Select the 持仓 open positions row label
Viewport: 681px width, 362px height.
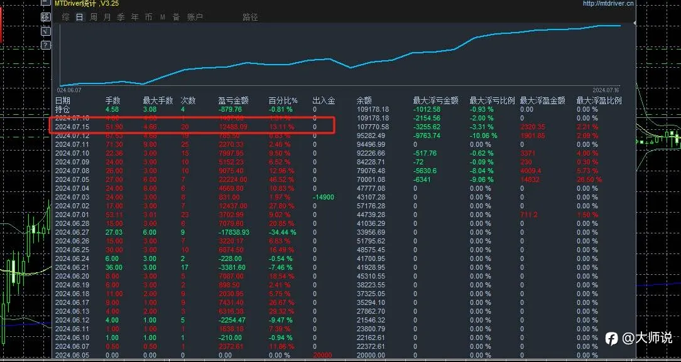click(63, 109)
